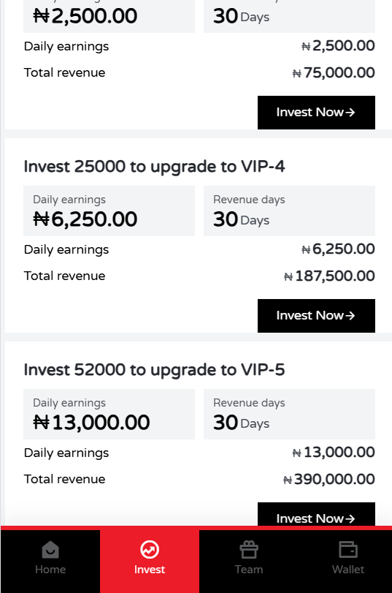Open the Wallet icon
The height and width of the screenshot is (593, 392).
coord(348,550)
